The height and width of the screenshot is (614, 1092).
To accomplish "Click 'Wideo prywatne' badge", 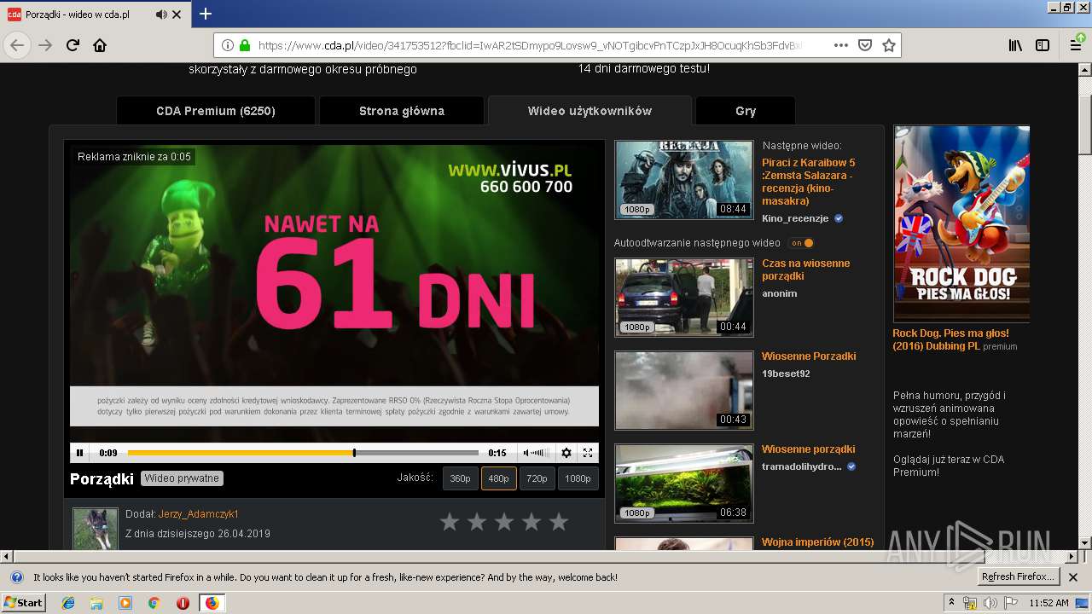I will click(x=182, y=478).
